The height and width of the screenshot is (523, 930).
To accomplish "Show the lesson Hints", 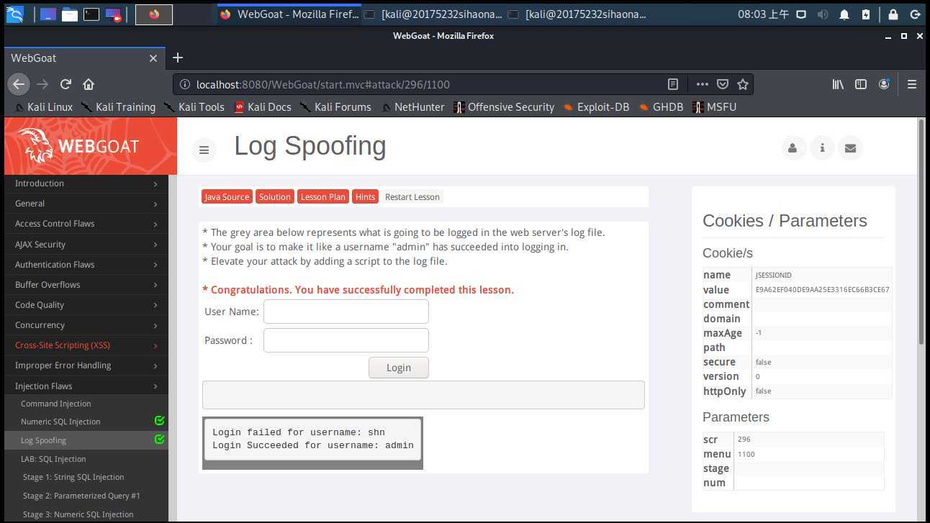I will pos(366,197).
